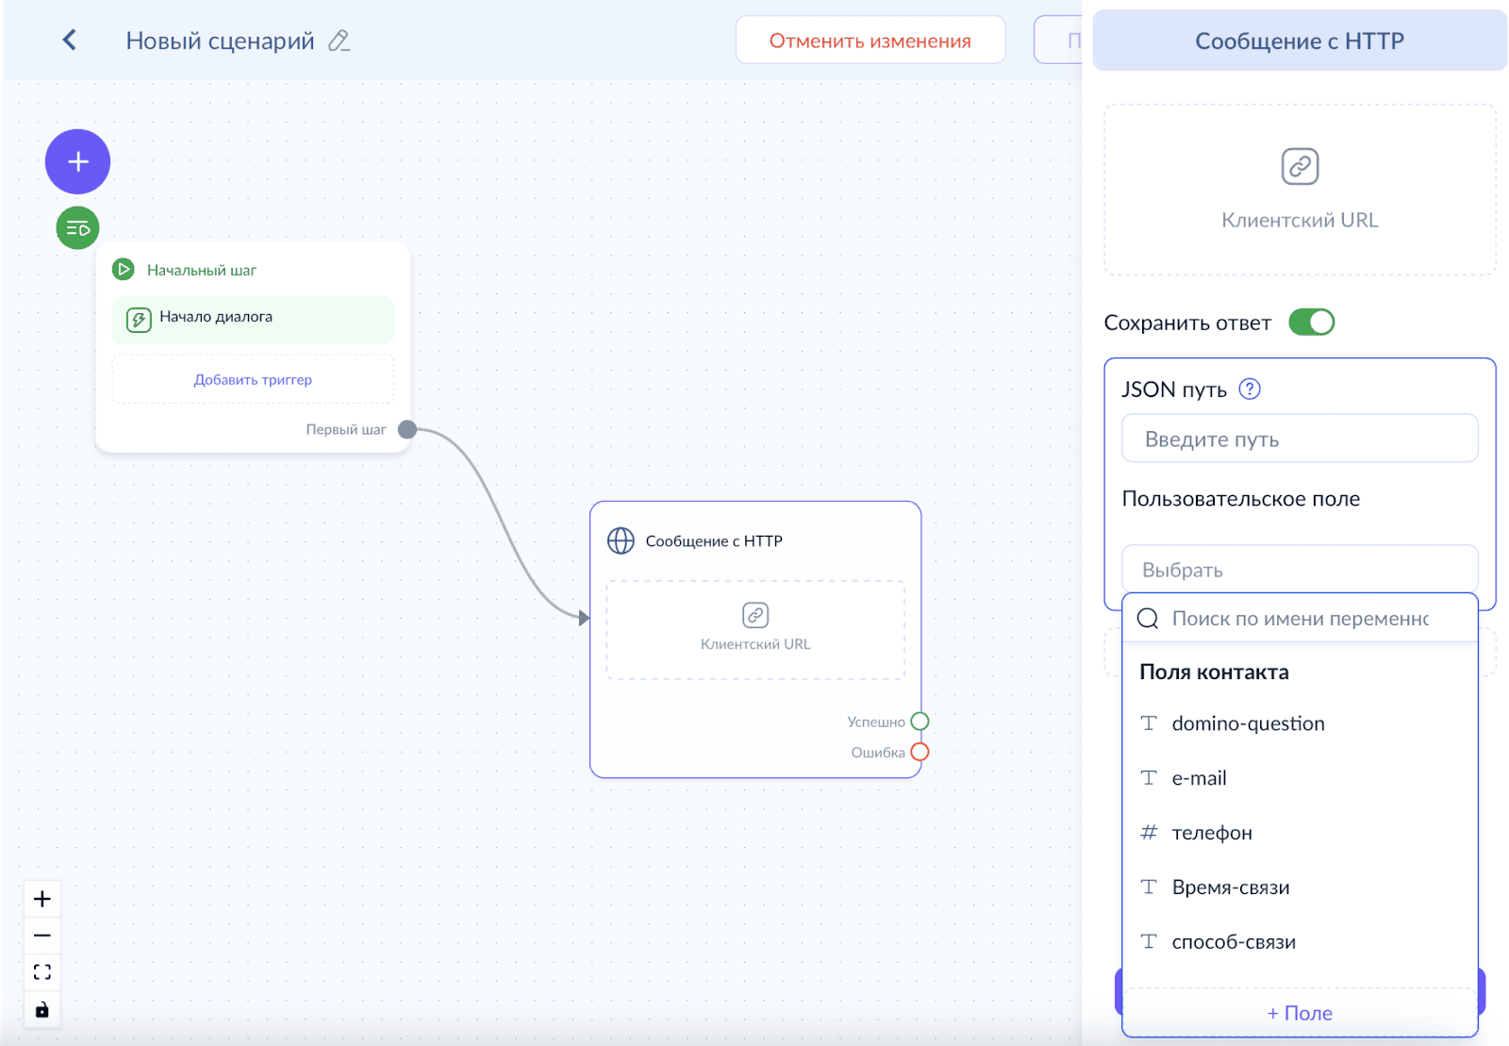1509x1046 pixels.
Task: Focus the Введите путь input field
Action: 1300,439
